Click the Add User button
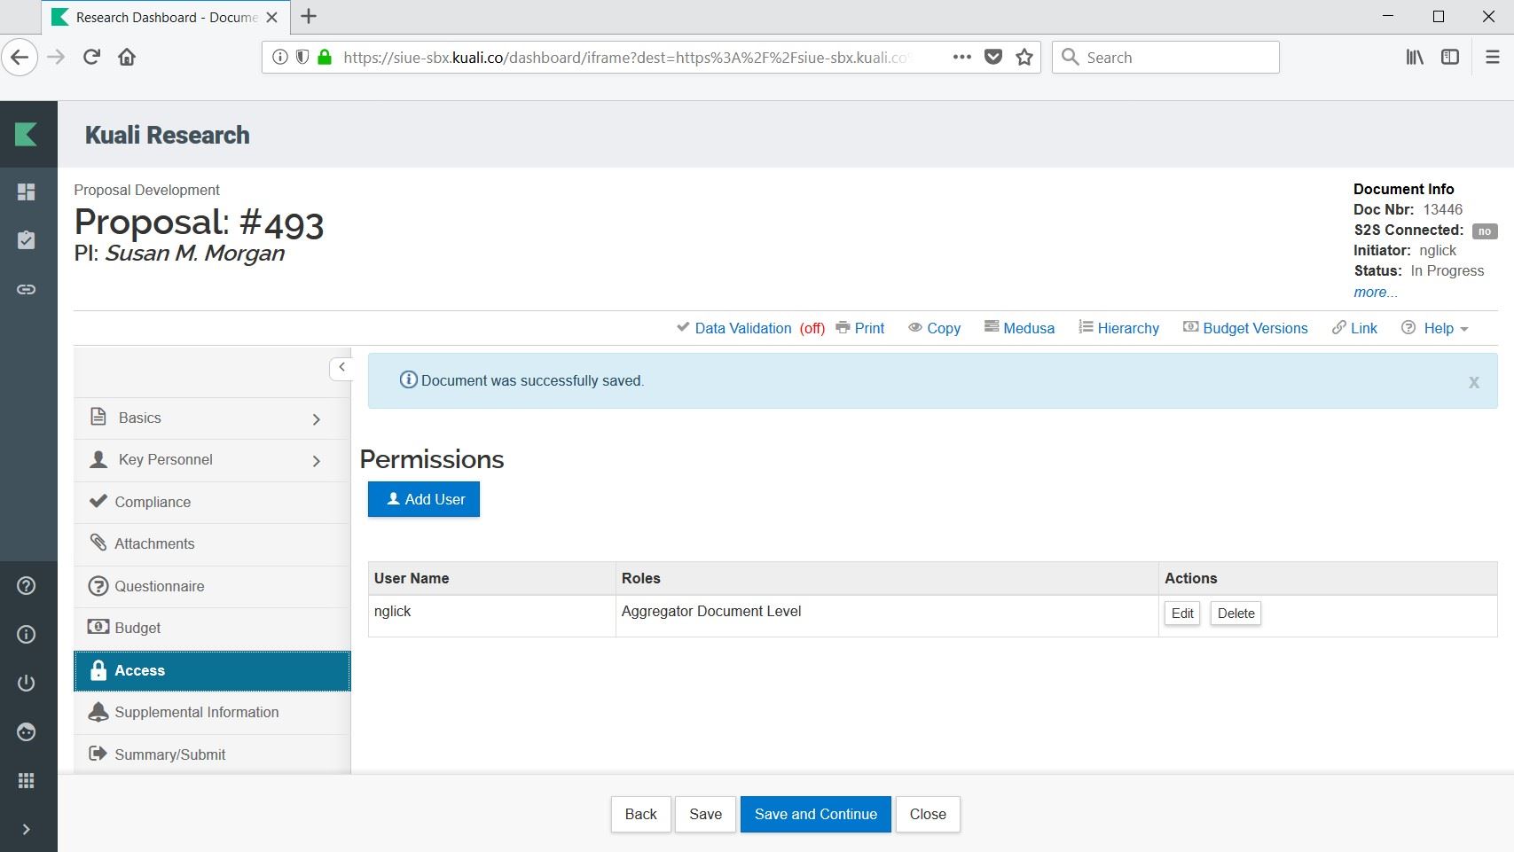 click(424, 499)
